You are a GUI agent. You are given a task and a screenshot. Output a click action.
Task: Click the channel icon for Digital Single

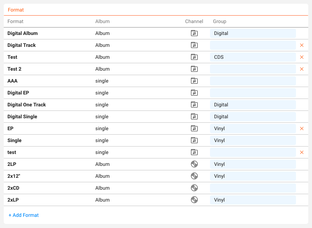coord(194,117)
